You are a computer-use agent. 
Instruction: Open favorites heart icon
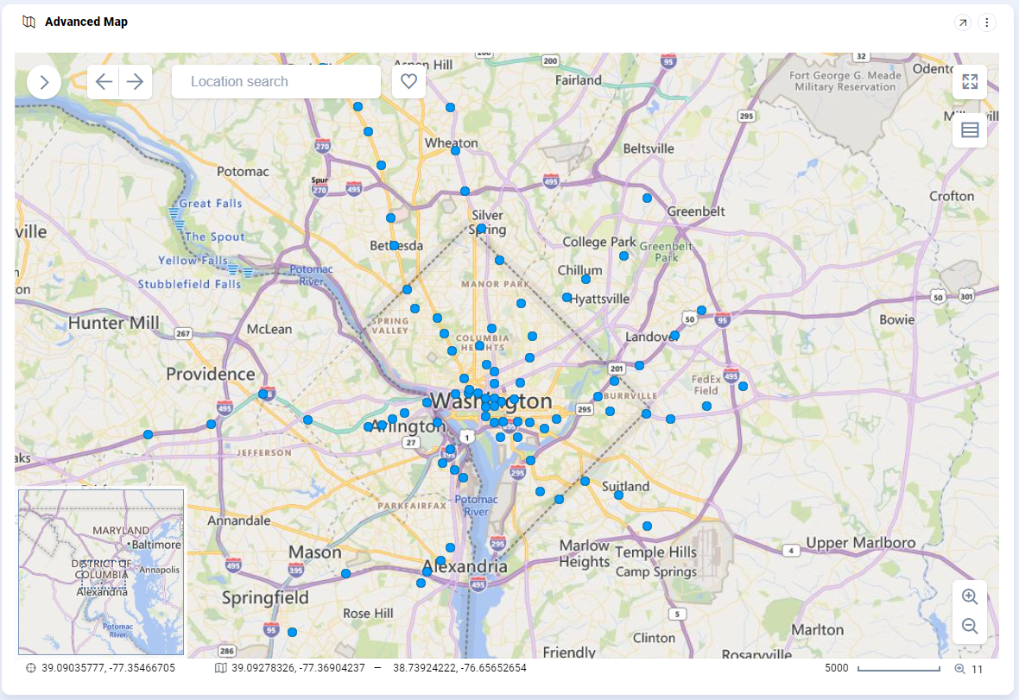408,82
